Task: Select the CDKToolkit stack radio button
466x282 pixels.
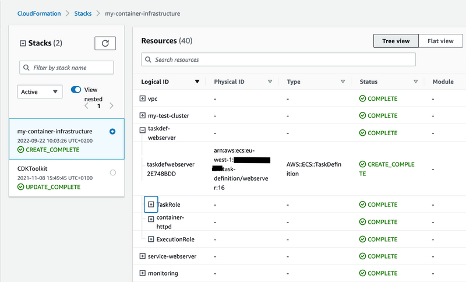Action: (112, 172)
